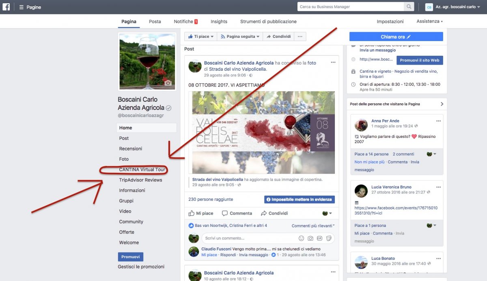Attach photo using comment camera icon
Image resolution: width=487 pixels, height=281 pixels.
[310, 238]
